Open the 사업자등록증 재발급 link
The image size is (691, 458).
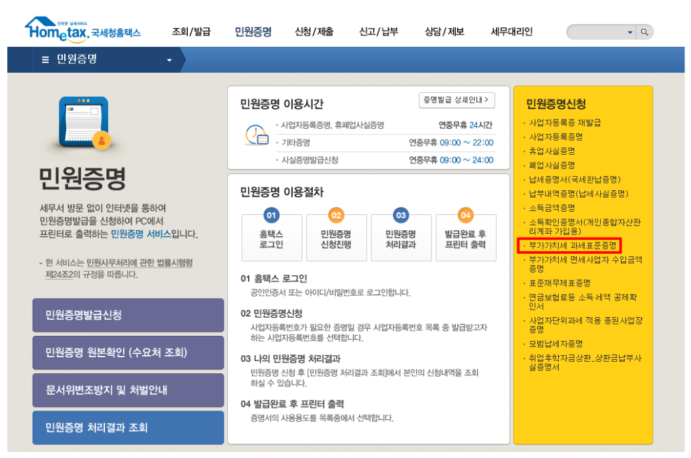(565, 123)
